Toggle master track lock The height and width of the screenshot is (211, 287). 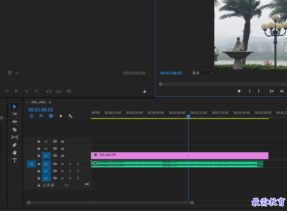[x=39, y=185]
